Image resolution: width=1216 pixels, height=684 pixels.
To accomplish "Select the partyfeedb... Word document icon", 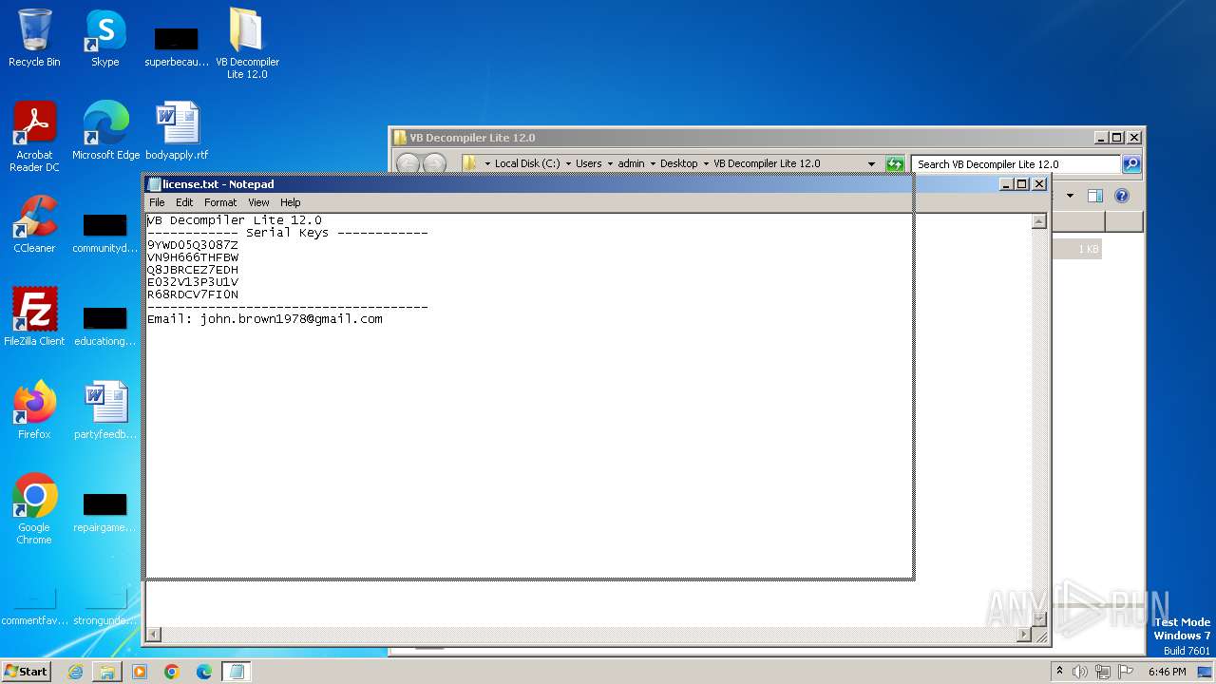I will [x=104, y=409].
